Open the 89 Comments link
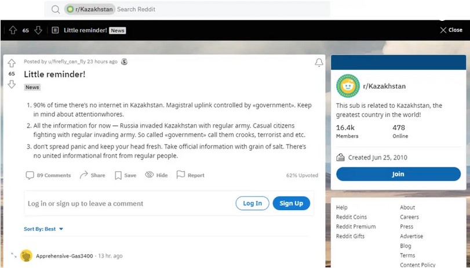Image resolution: width=470 pixels, height=268 pixels. (x=49, y=175)
